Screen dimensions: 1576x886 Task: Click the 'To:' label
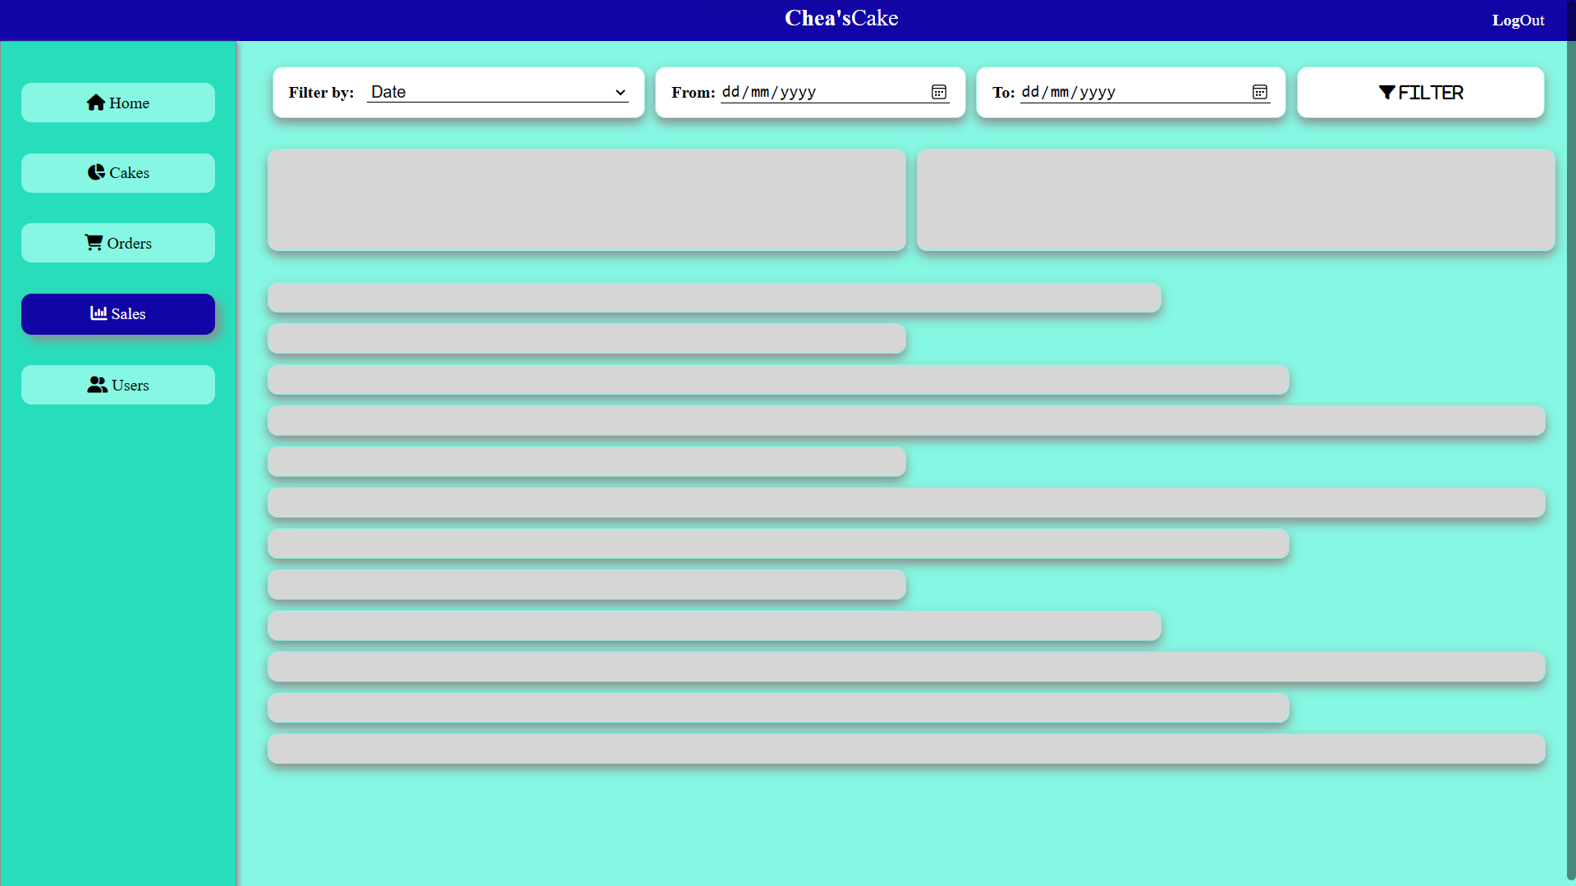pyautogui.click(x=1004, y=93)
